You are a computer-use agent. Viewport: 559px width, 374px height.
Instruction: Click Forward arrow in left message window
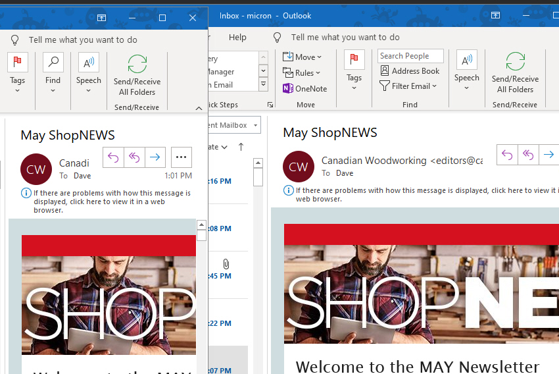pos(155,157)
